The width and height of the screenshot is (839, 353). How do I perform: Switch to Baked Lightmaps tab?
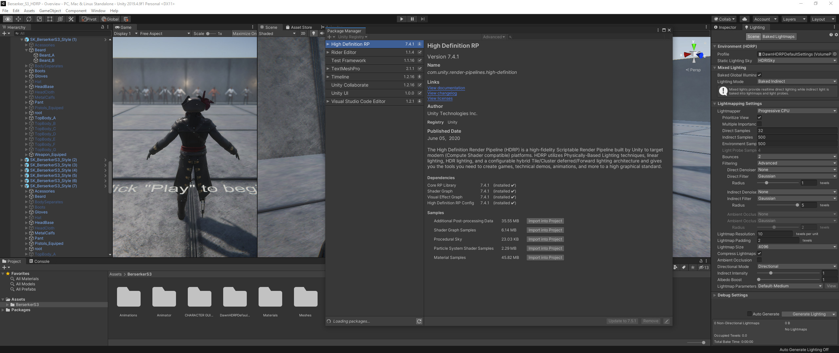[x=778, y=37]
